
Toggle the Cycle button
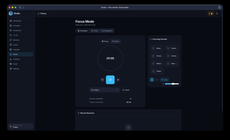pyautogui.click(x=126, y=90)
